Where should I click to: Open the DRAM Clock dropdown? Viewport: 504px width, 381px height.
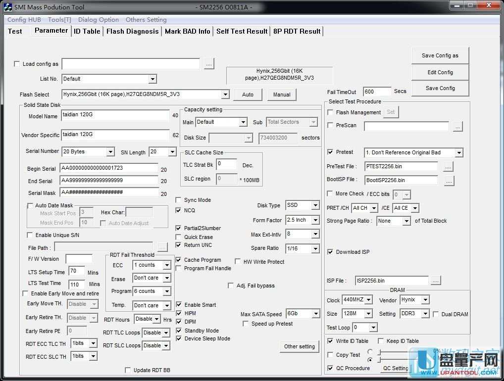coord(368,300)
